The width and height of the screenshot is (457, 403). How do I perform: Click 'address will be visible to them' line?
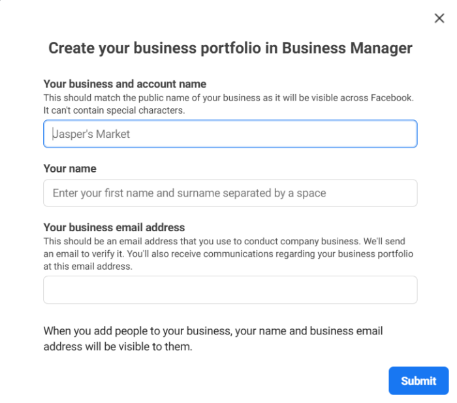(x=118, y=347)
